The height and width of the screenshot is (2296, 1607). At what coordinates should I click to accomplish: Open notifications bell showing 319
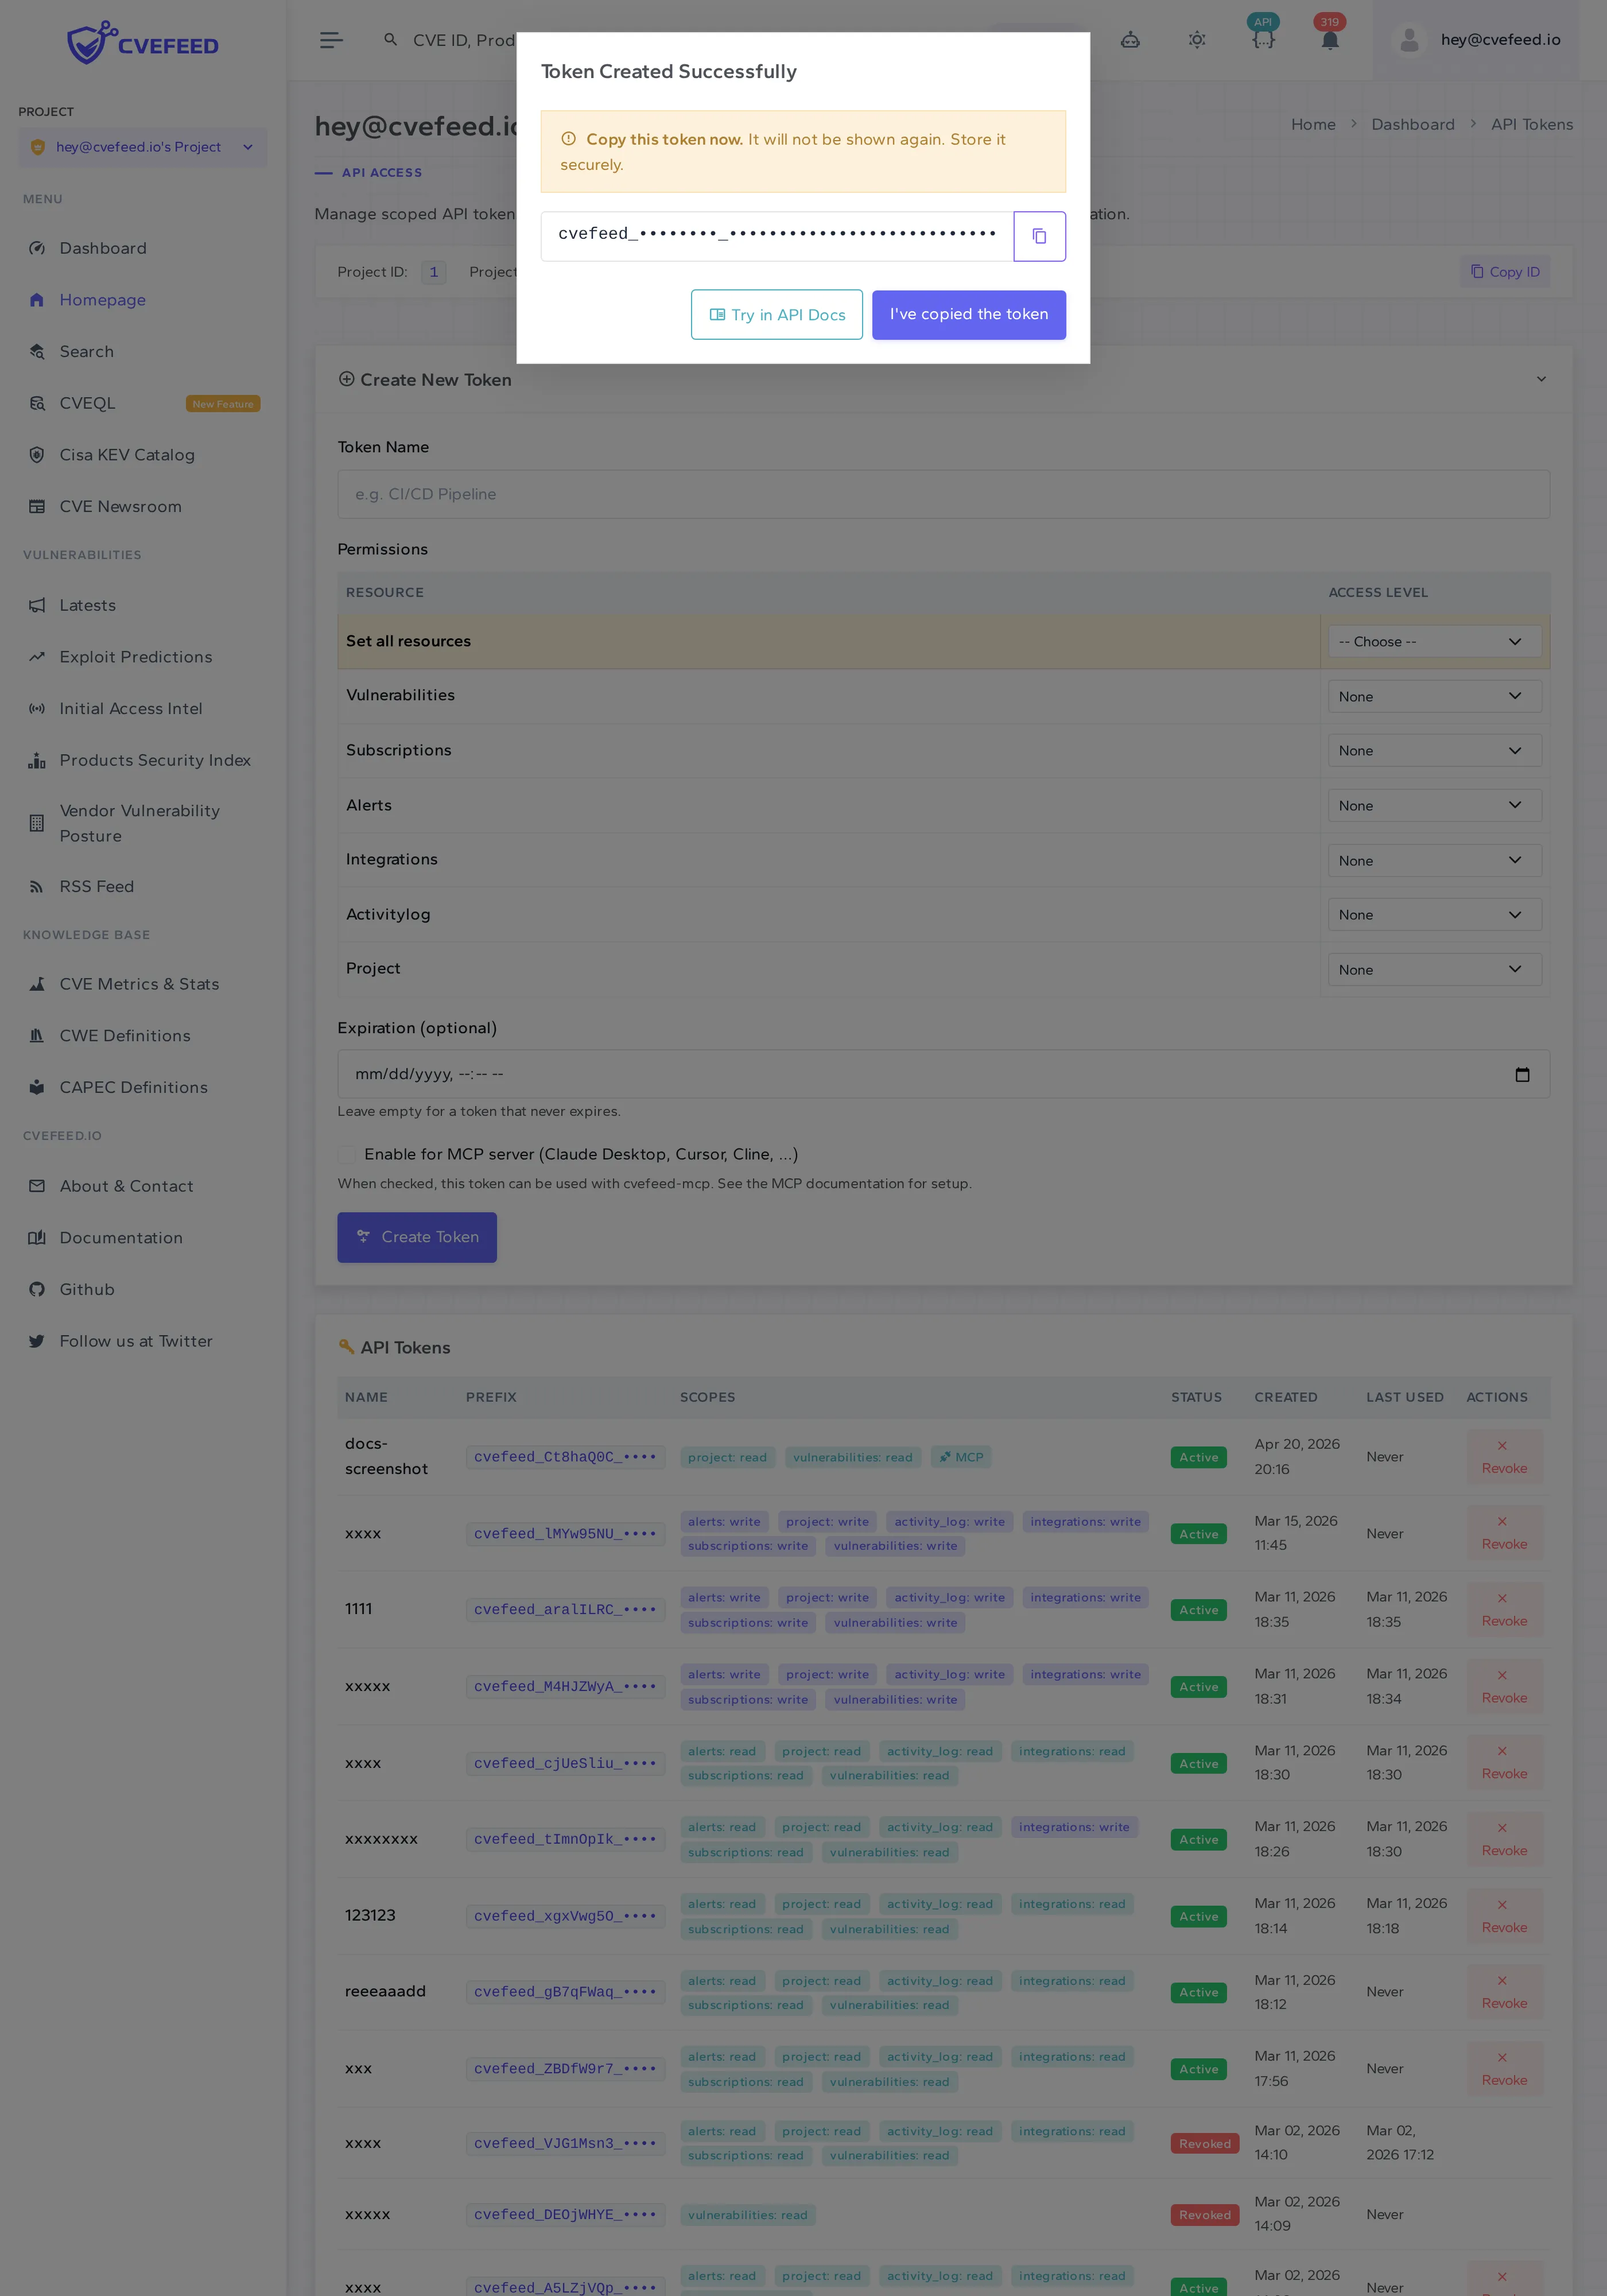coord(1330,40)
